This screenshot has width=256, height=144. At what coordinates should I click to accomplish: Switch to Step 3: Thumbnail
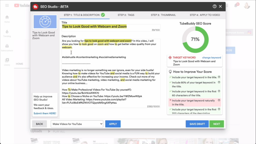point(163,15)
